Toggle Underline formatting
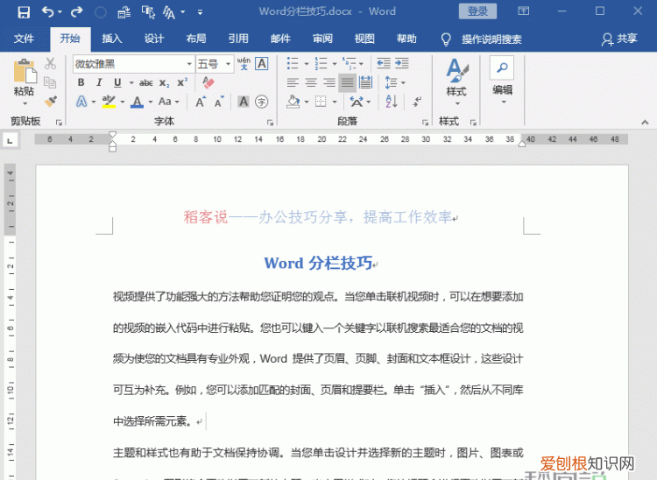 [117, 82]
